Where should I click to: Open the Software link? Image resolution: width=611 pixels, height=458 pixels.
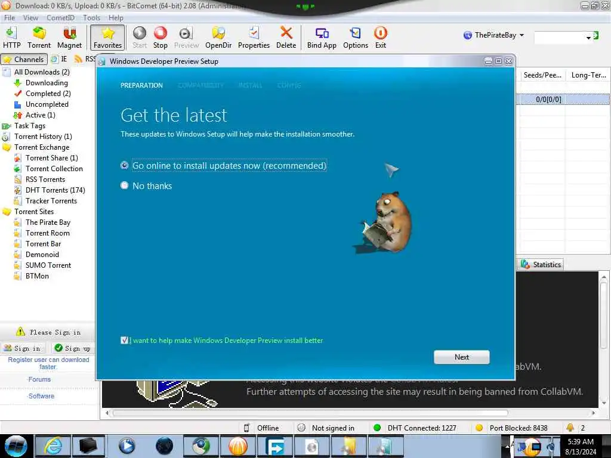41,396
